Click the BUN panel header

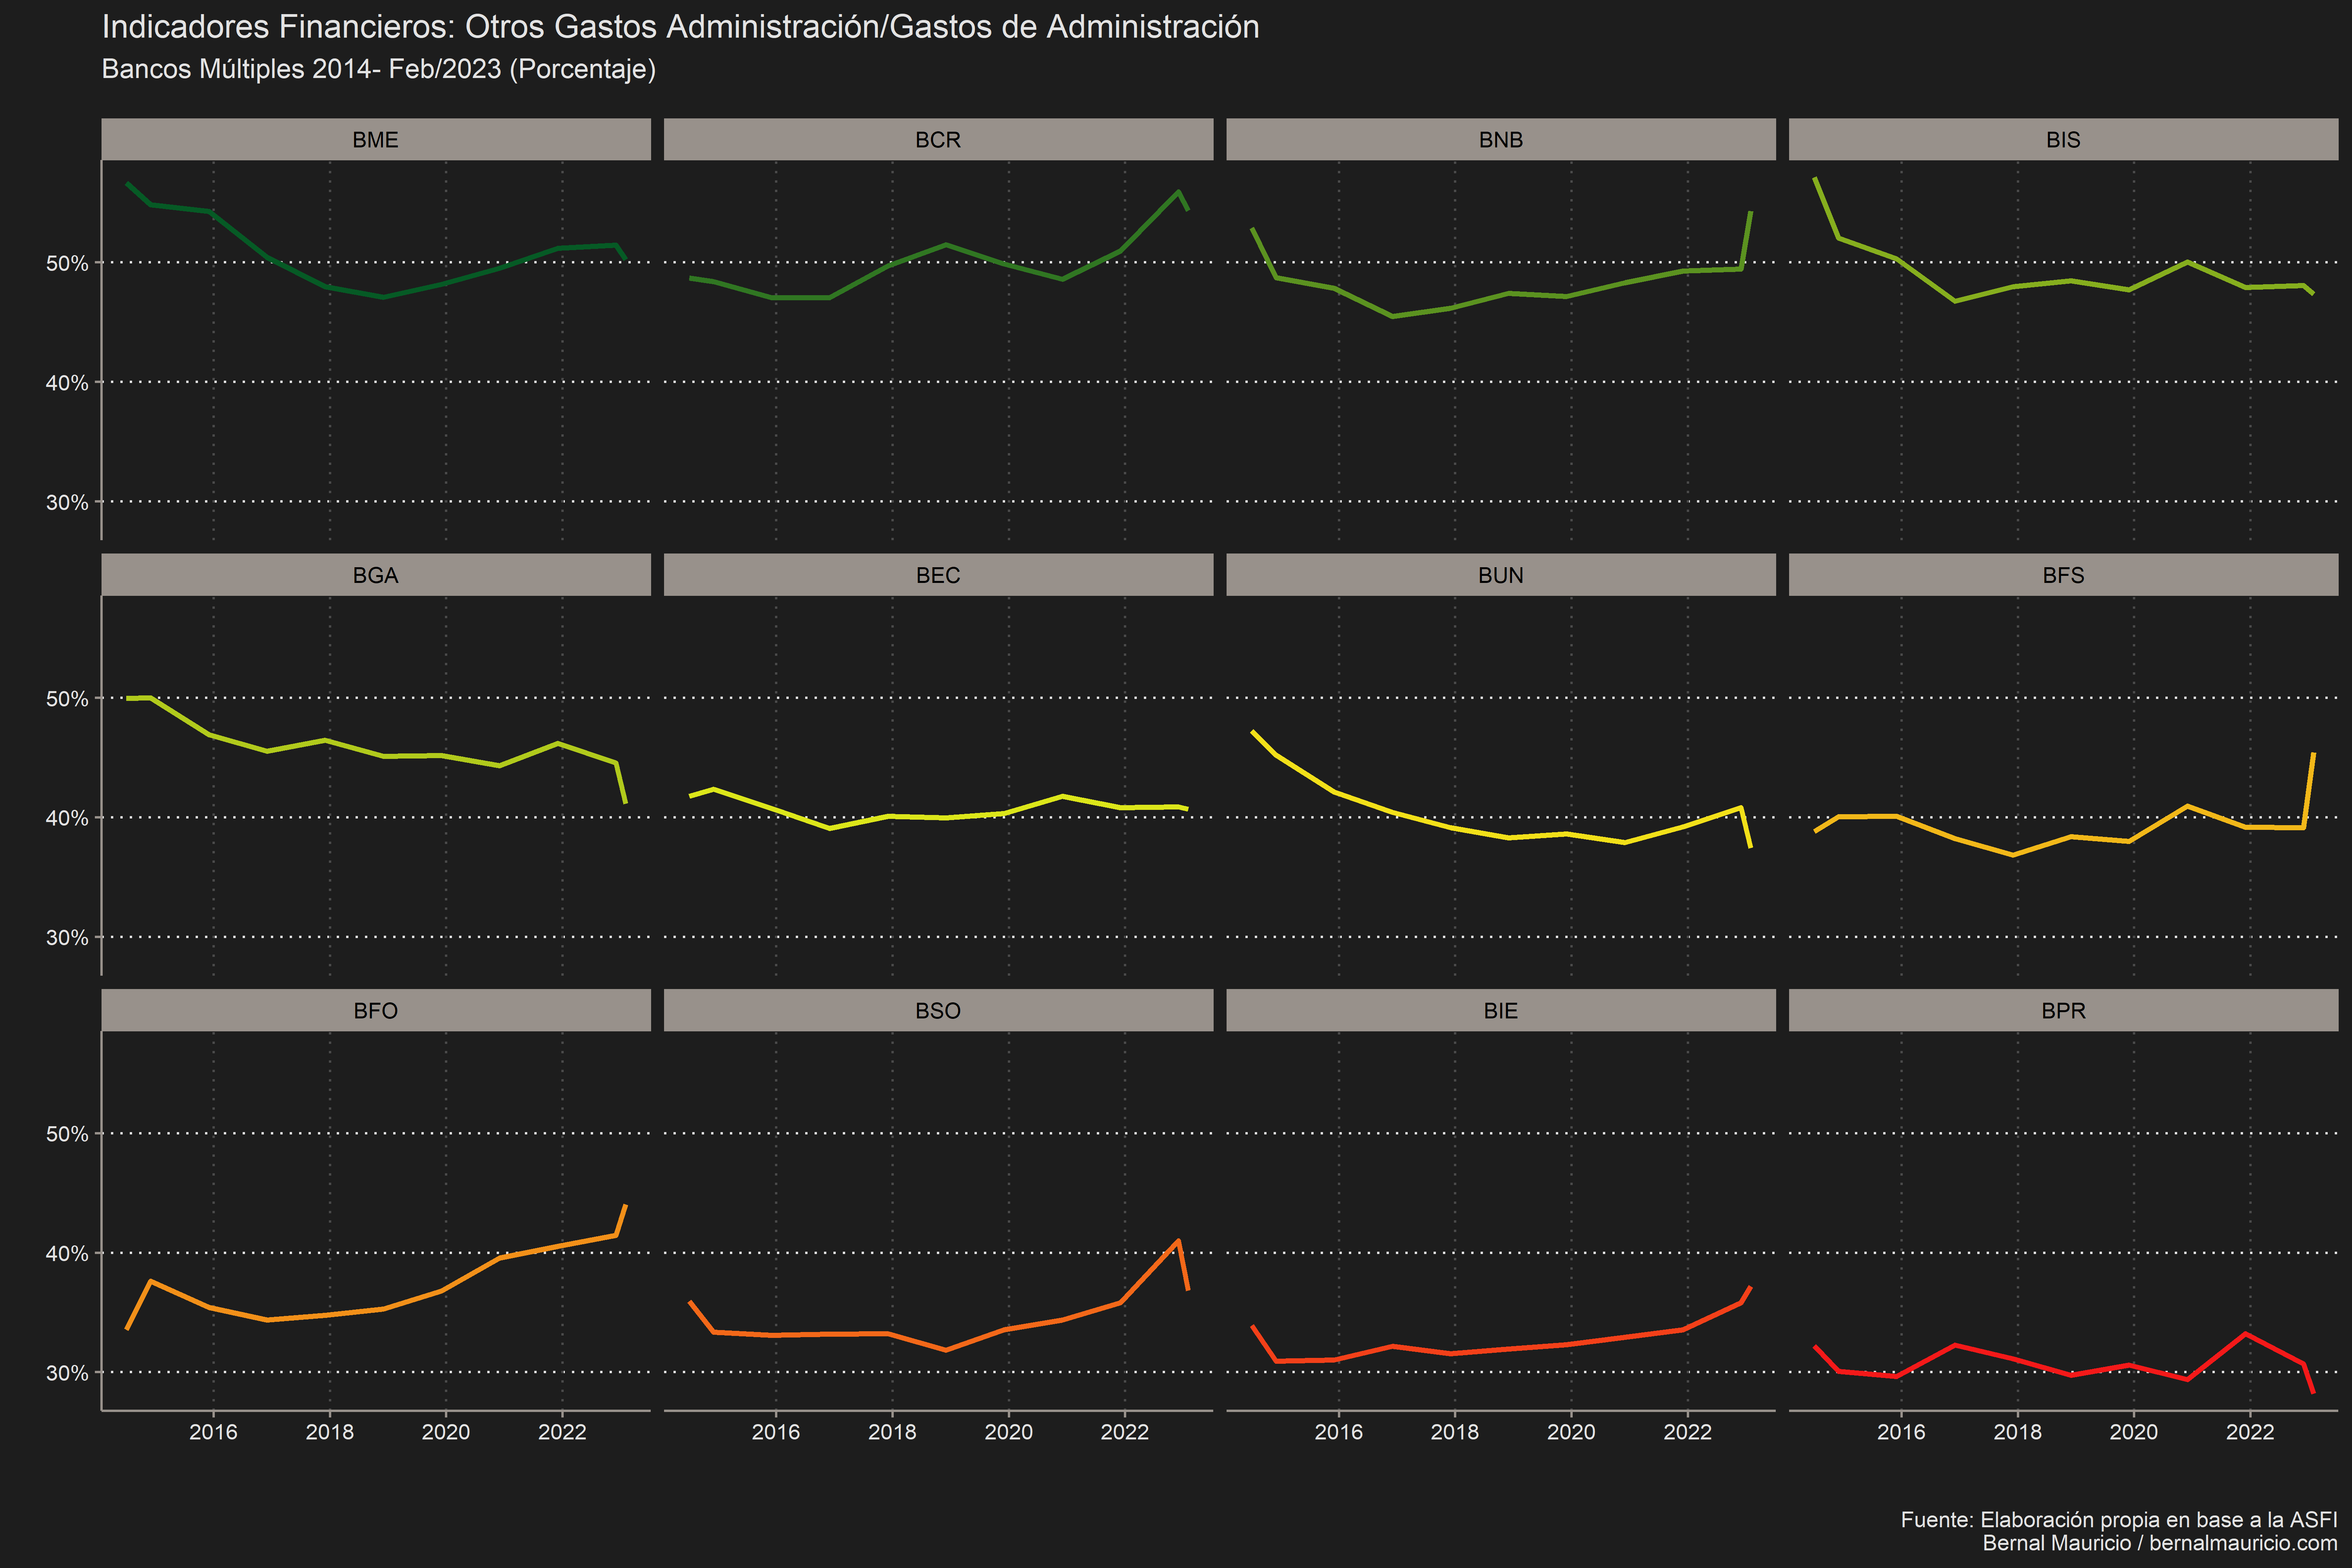click(1501, 575)
